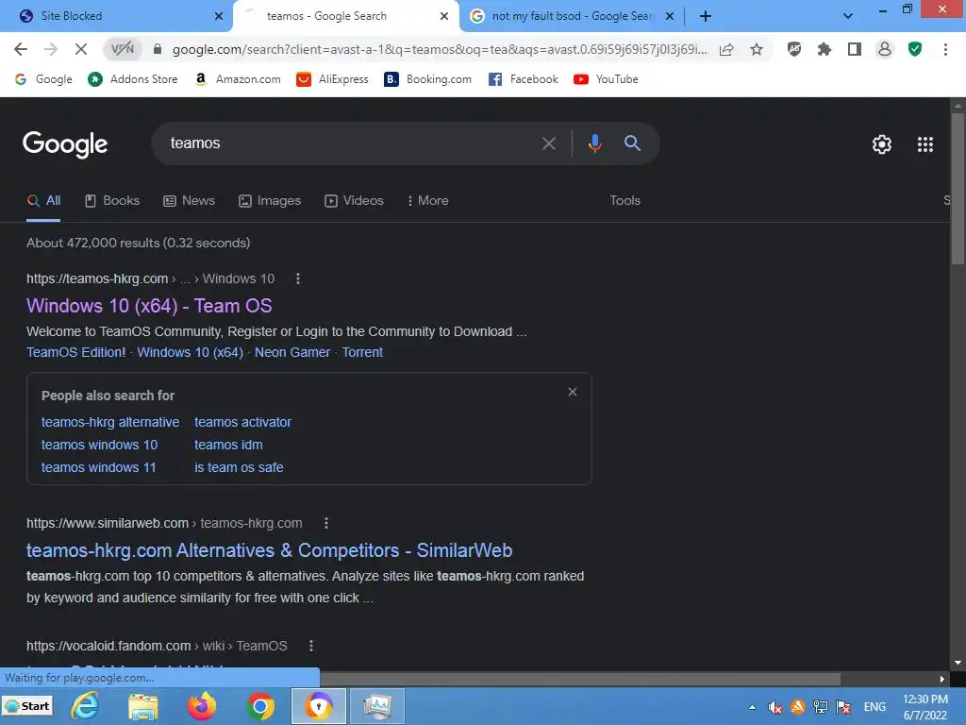Viewport: 966px width, 725px height.
Task: Open options for the vocaloid.fandom.com result
Action: pos(311,646)
